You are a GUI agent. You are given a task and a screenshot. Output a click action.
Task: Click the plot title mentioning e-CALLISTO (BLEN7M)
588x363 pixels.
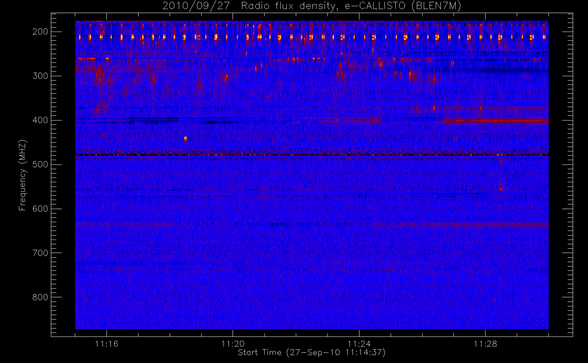point(312,6)
